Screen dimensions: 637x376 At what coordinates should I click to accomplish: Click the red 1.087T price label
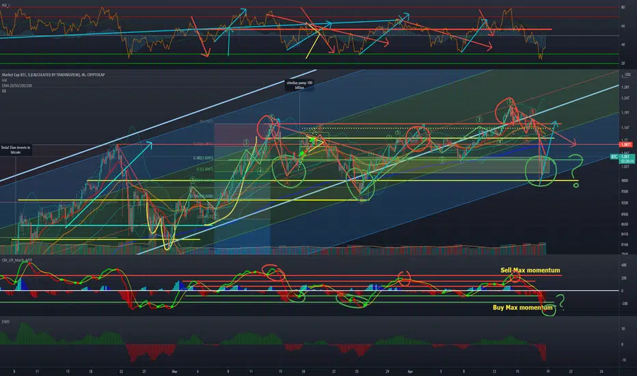[625, 145]
